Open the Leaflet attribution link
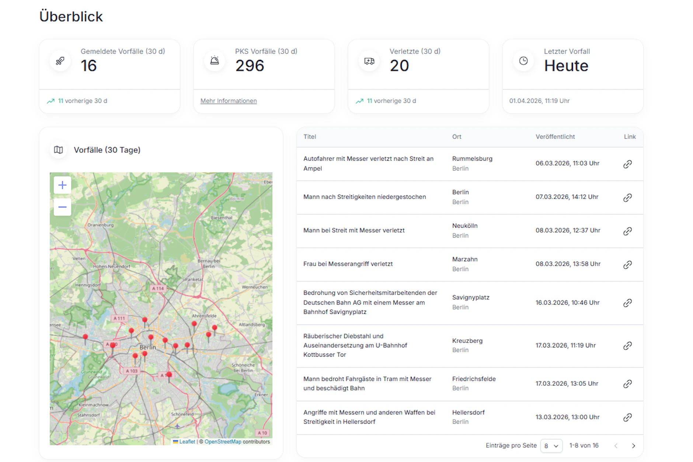 [x=187, y=441]
